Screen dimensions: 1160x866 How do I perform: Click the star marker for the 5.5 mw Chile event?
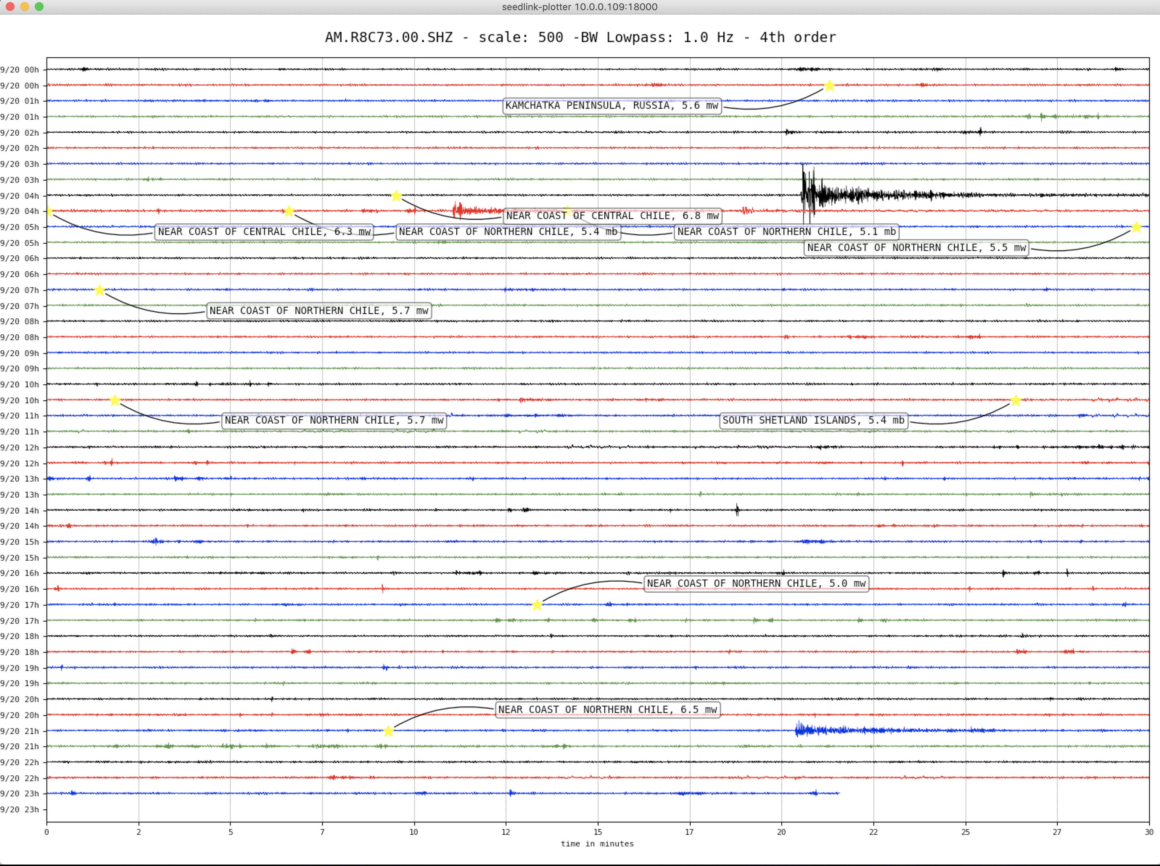(x=1136, y=227)
